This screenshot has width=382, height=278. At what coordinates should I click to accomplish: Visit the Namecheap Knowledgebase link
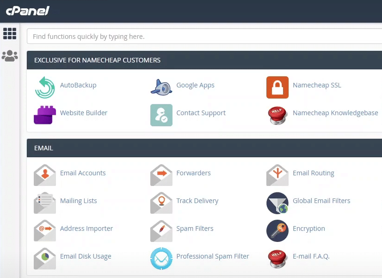coord(335,113)
